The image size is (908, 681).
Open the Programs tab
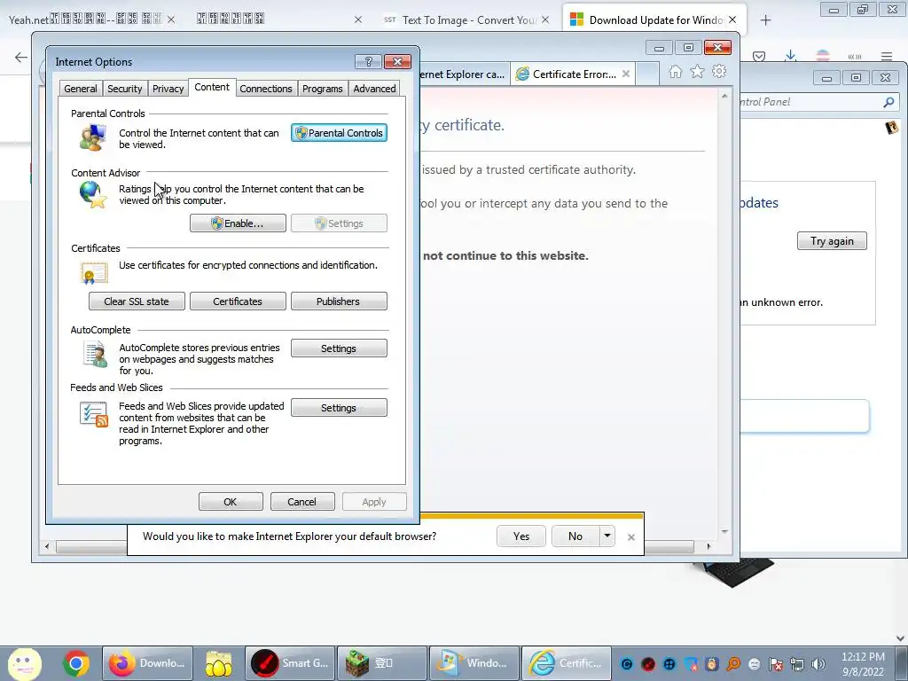tap(323, 89)
